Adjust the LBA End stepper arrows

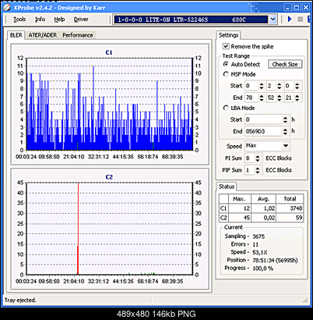285,131
